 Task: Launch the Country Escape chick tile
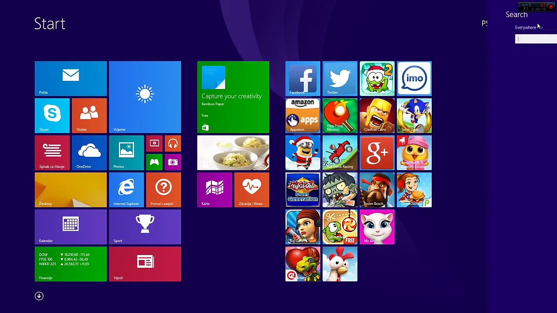pyautogui.click(x=414, y=153)
